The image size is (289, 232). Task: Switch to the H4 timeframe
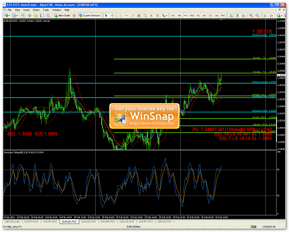204,16
